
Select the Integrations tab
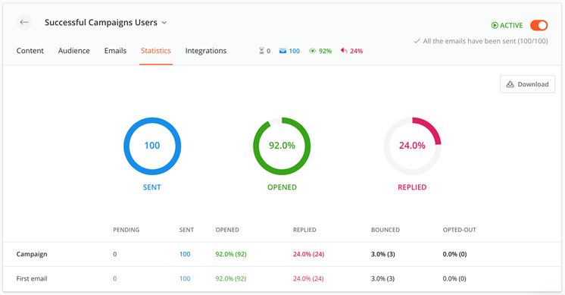click(206, 51)
